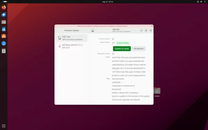
Task: Click the device icon in the header bar
Action: pyautogui.click(x=93, y=31)
